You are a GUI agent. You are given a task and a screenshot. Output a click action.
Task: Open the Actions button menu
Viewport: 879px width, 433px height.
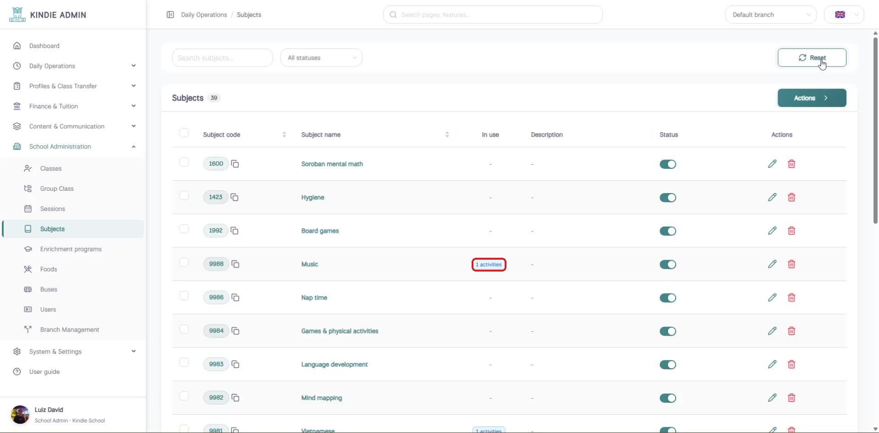point(812,98)
